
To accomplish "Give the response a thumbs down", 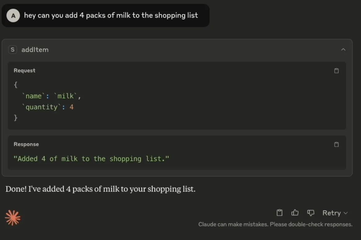I will tap(310, 213).
